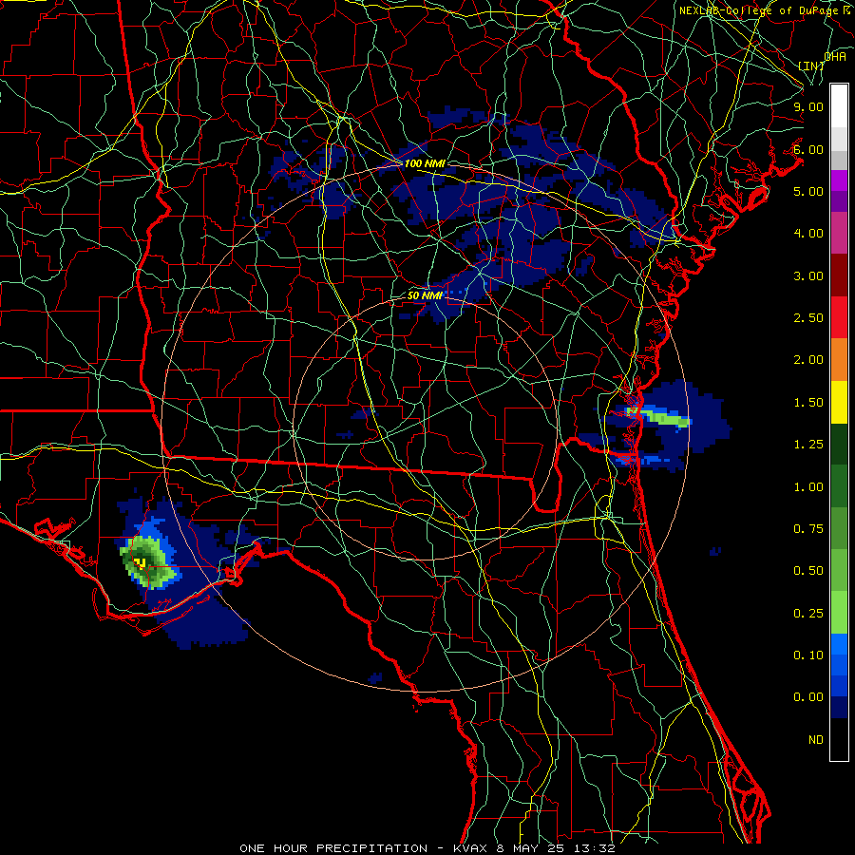Click the 3.00 legend value label
The width and height of the screenshot is (855, 855).
point(808,275)
